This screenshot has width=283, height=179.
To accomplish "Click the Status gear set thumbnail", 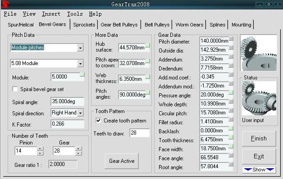I will [259, 98].
